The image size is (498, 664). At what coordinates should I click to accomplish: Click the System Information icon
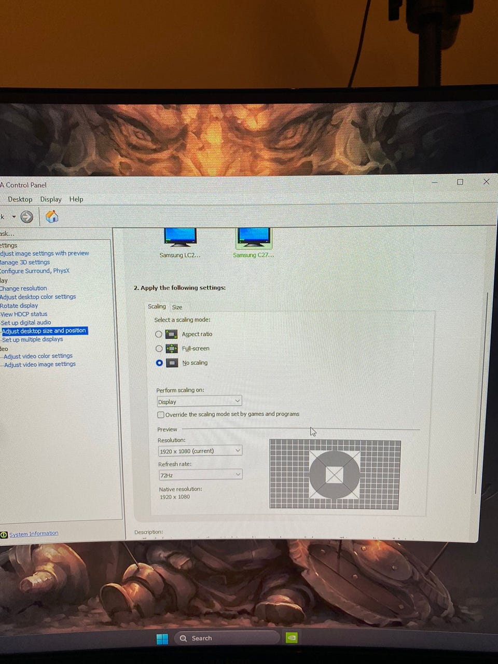[4, 535]
